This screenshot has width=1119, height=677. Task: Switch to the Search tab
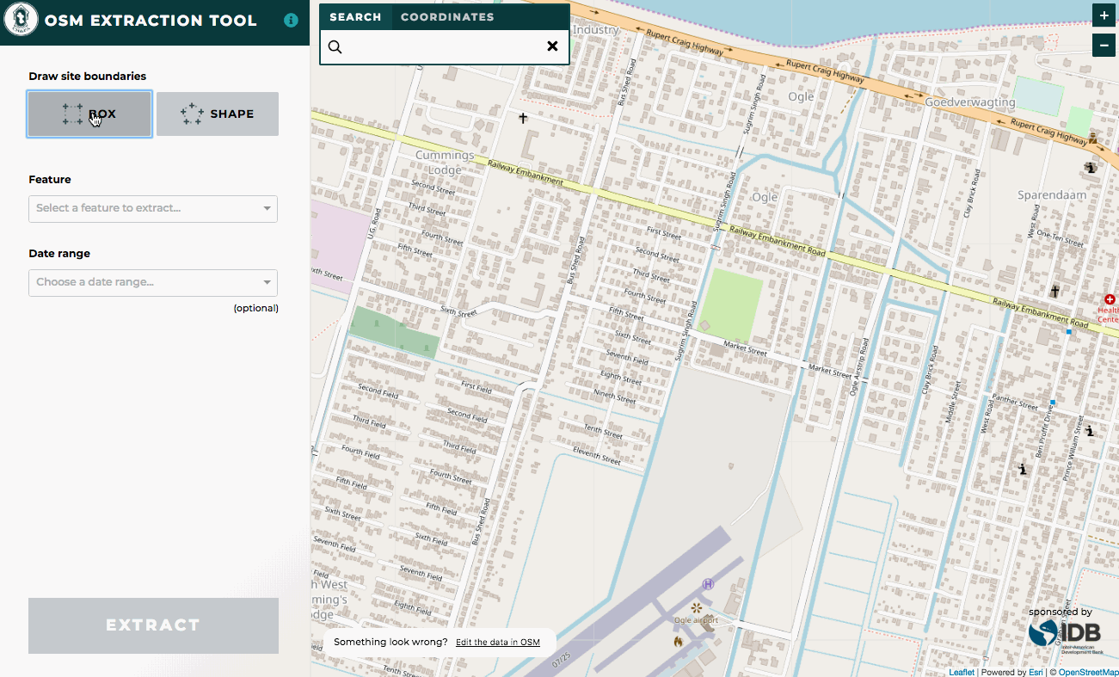tap(355, 17)
